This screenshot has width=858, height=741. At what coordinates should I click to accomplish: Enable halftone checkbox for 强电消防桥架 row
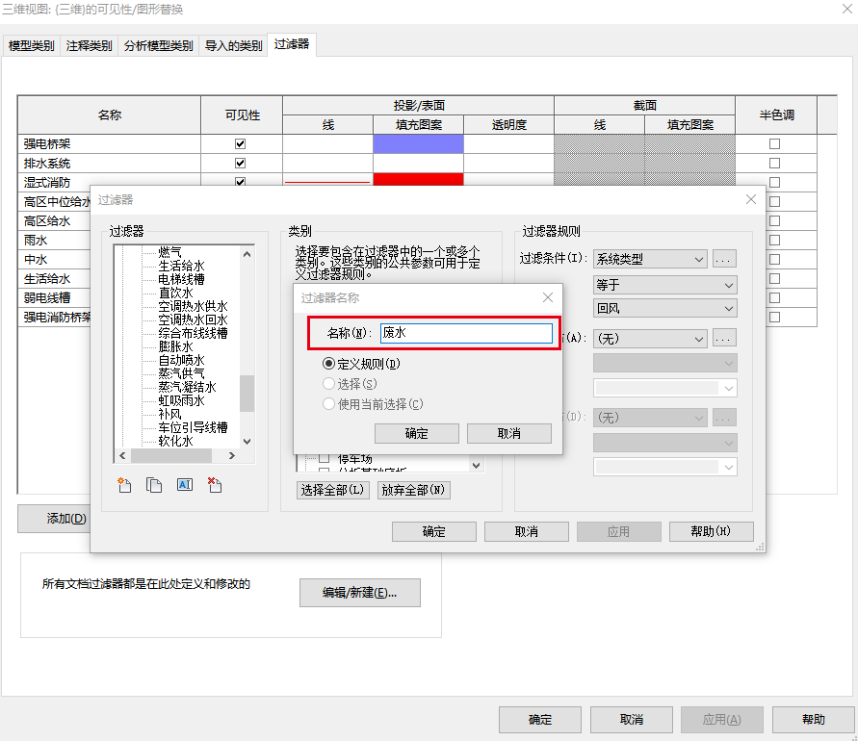(x=774, y=317)
